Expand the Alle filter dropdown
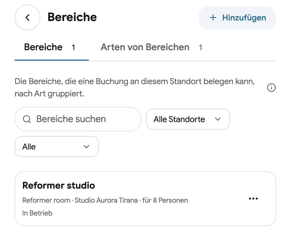The height and width of the screenshot is (233, 291). click(x=57, y=147)
